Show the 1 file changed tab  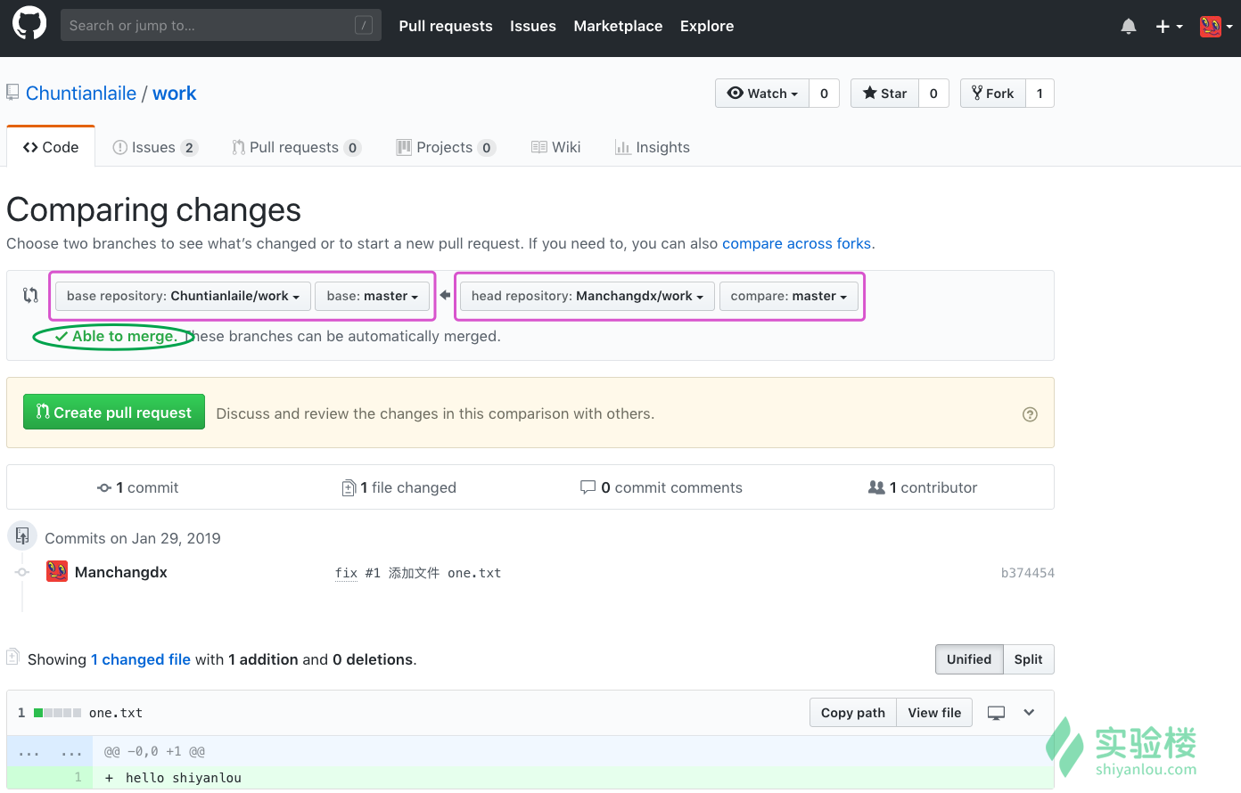[399, 487]
